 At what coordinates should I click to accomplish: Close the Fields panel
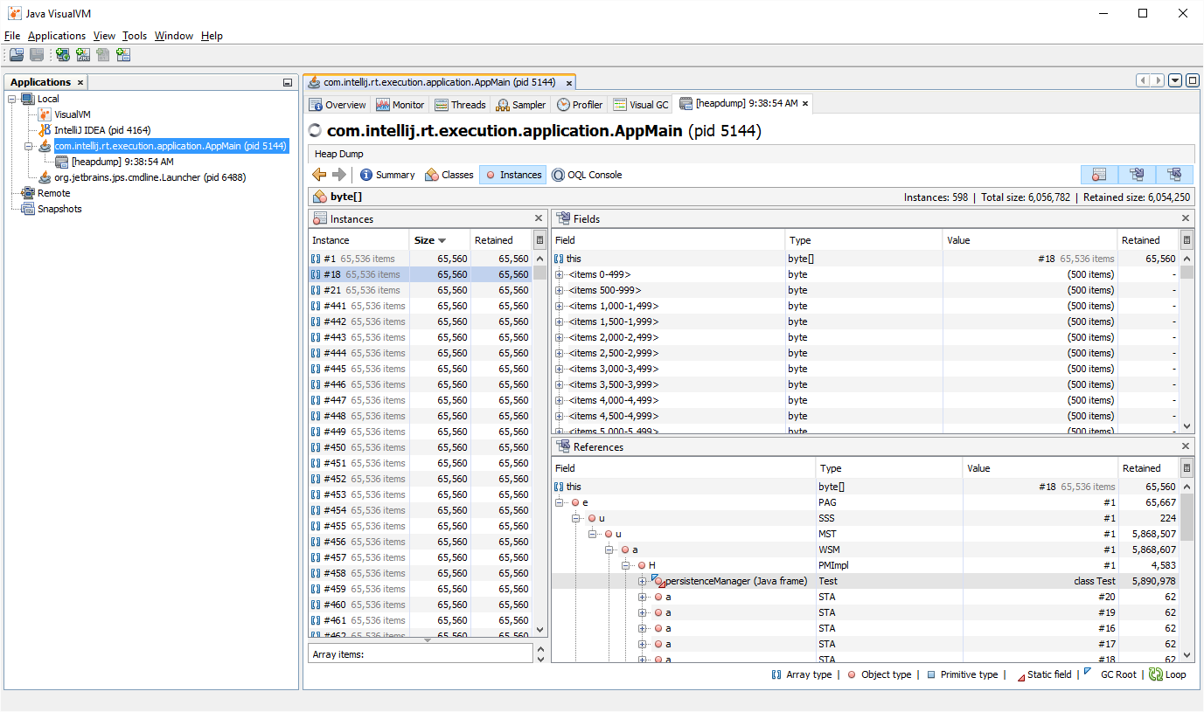[1186, 218]
